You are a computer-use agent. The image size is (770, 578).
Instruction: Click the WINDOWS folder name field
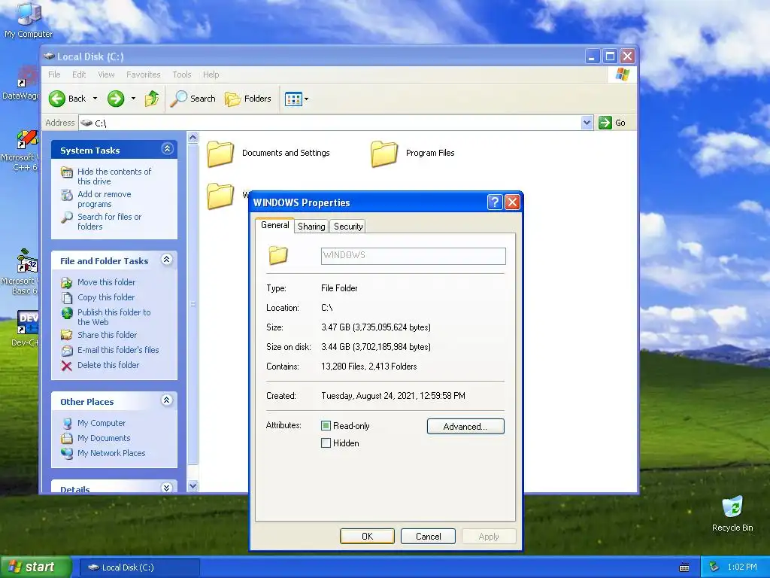[x=414, y=256]
